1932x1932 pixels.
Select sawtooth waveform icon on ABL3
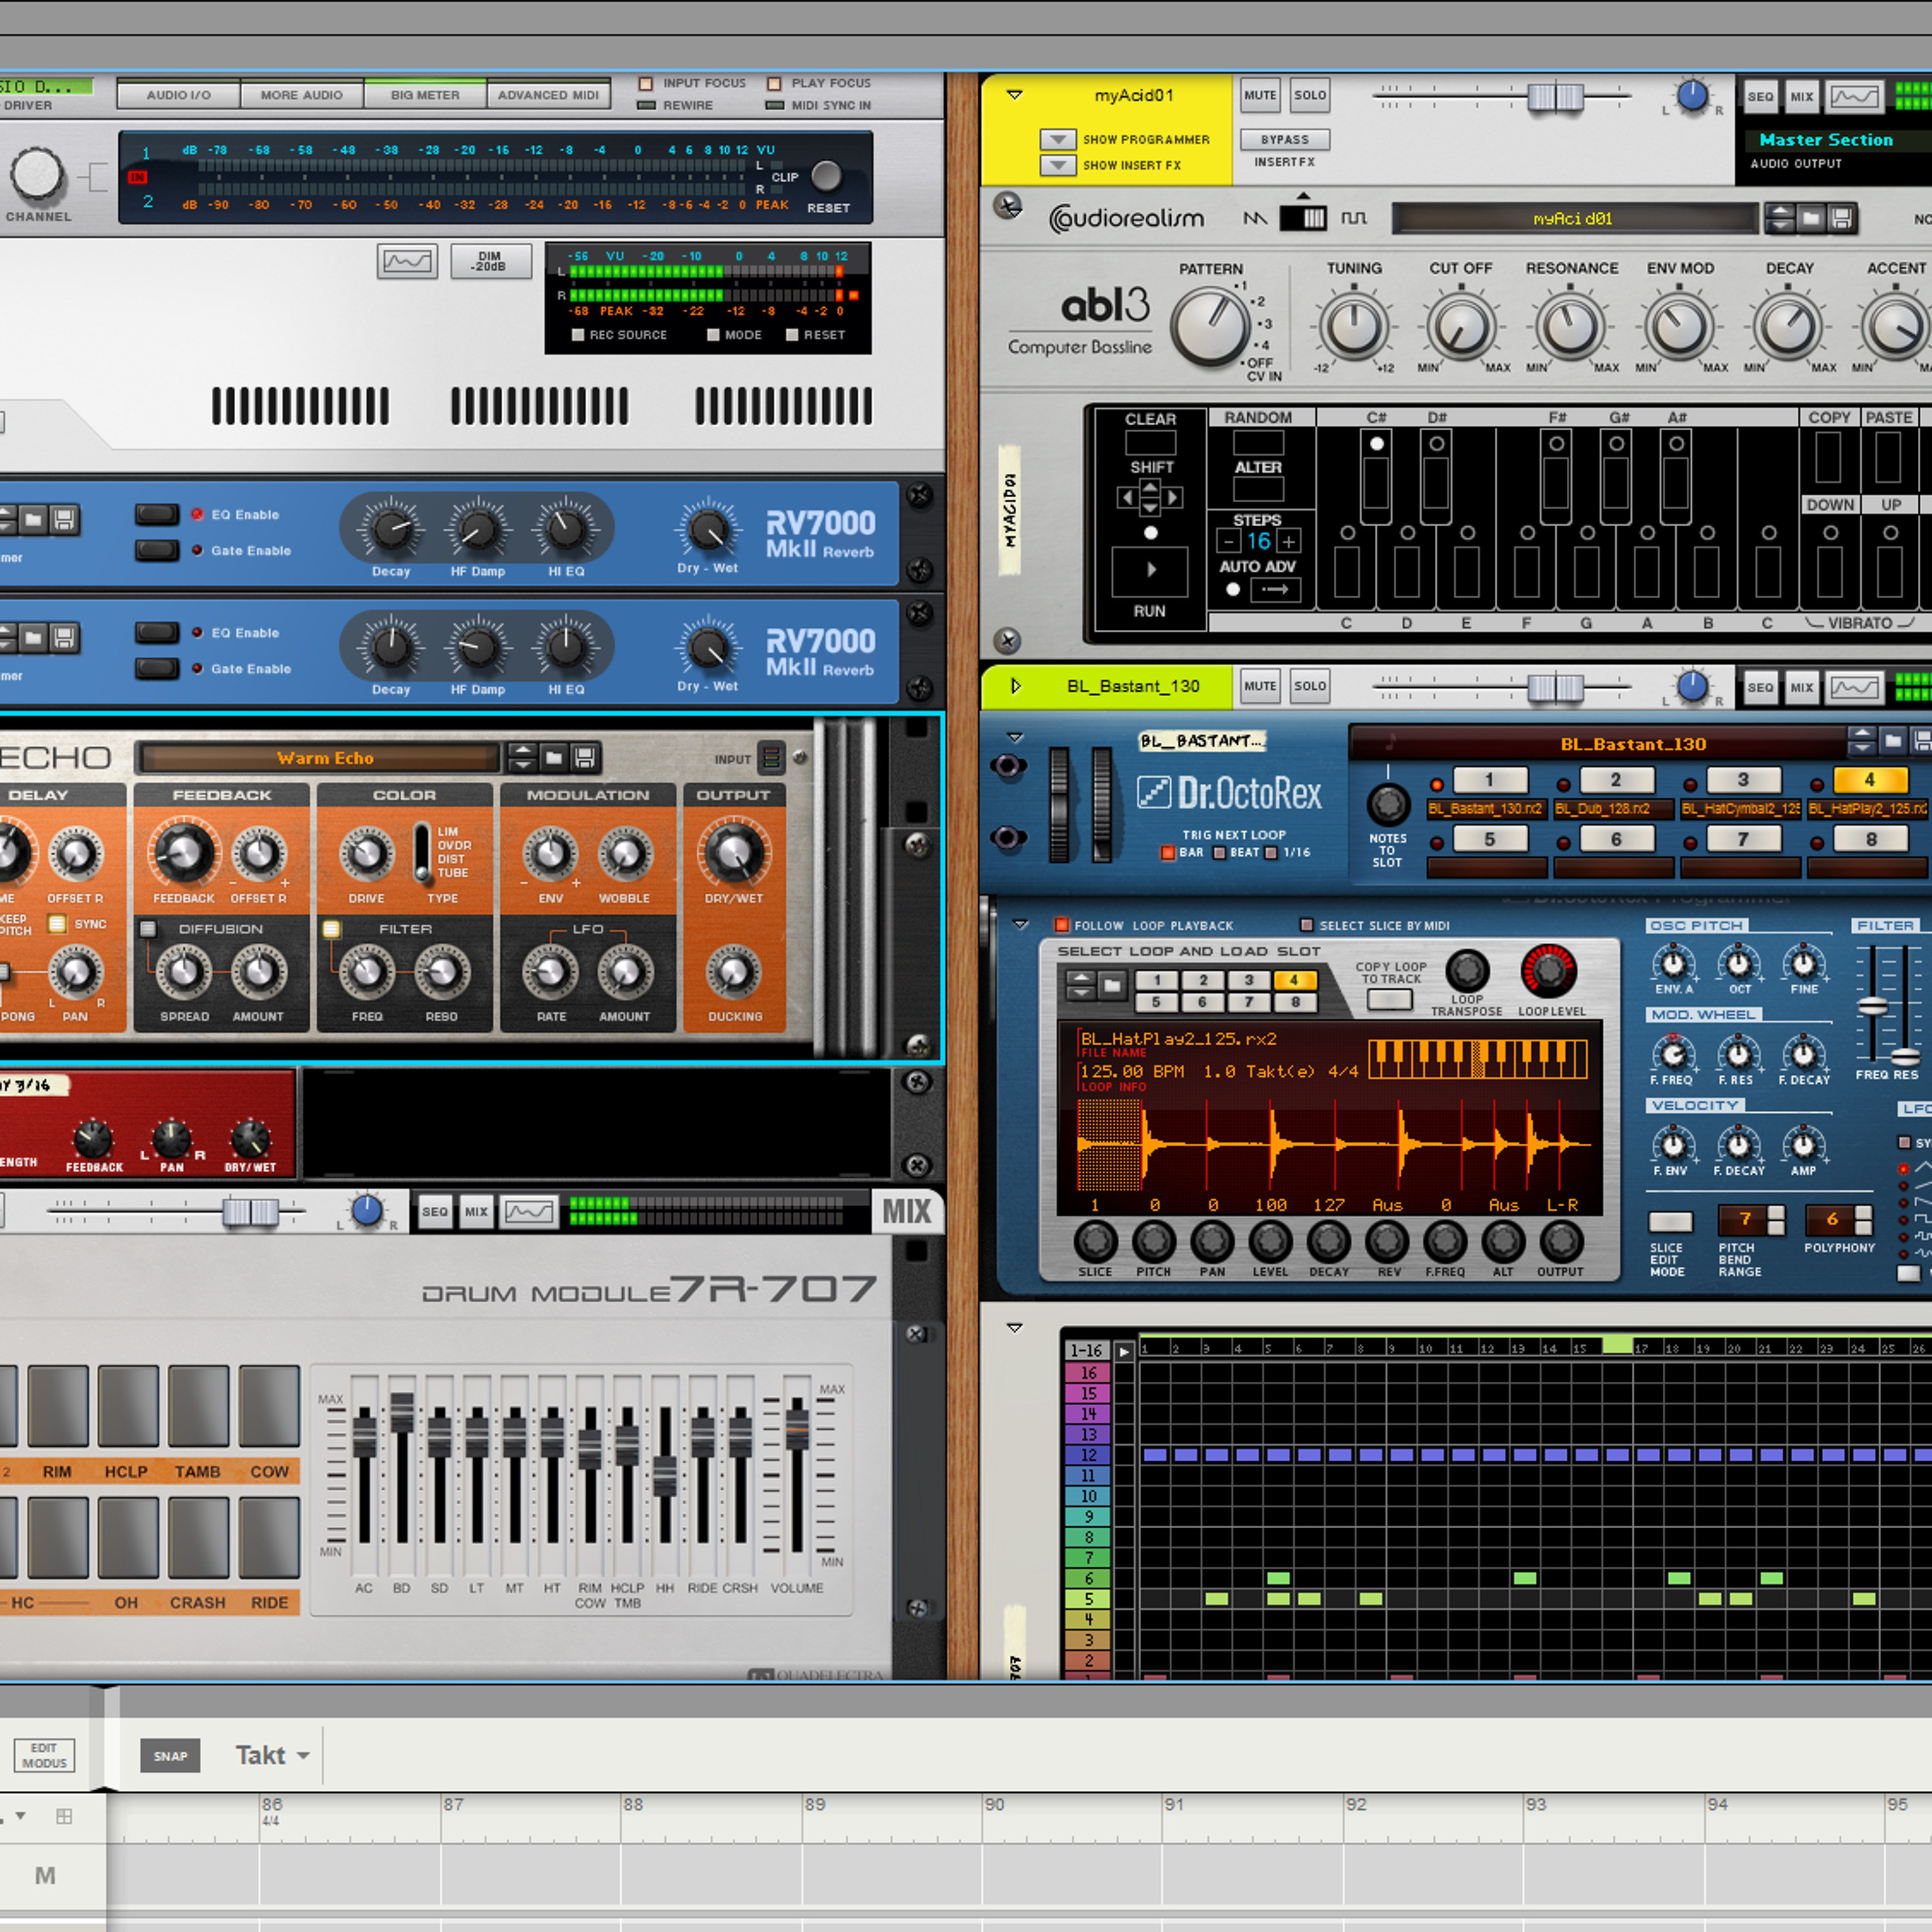[x=1255, y=218]
